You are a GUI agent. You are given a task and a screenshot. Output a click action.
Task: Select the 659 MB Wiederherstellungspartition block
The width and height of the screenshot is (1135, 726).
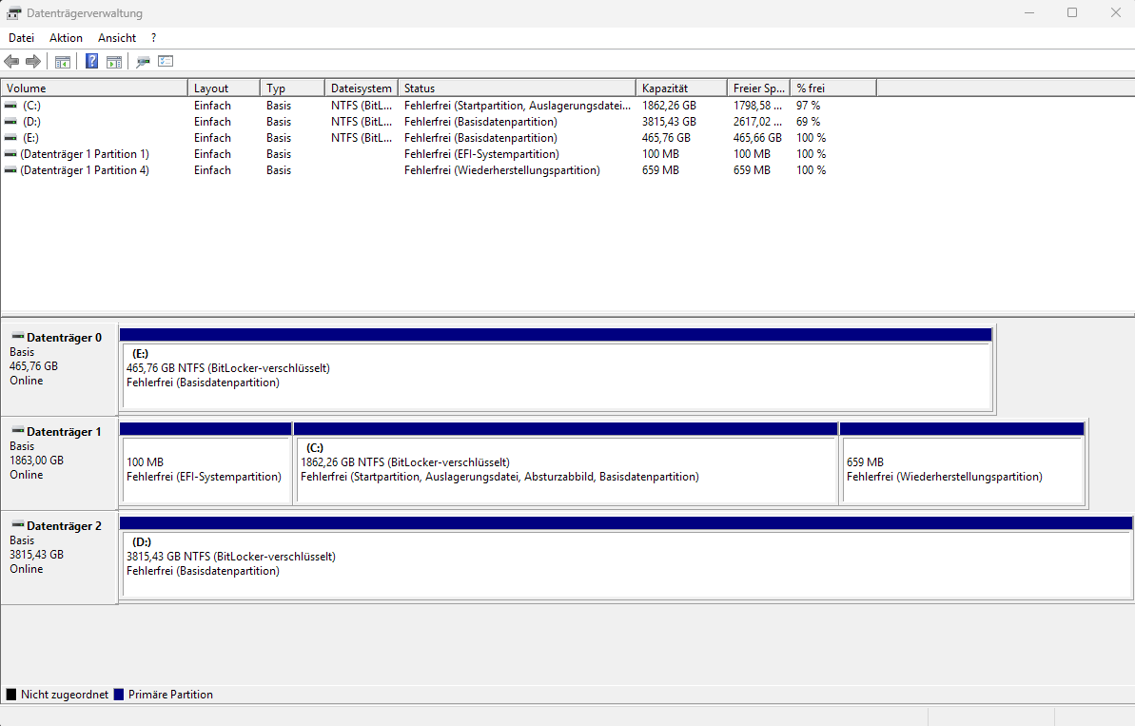click(x=961, y=468)
